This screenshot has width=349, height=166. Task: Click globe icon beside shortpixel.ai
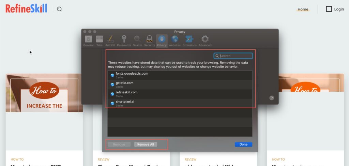(x=112, y=103)
